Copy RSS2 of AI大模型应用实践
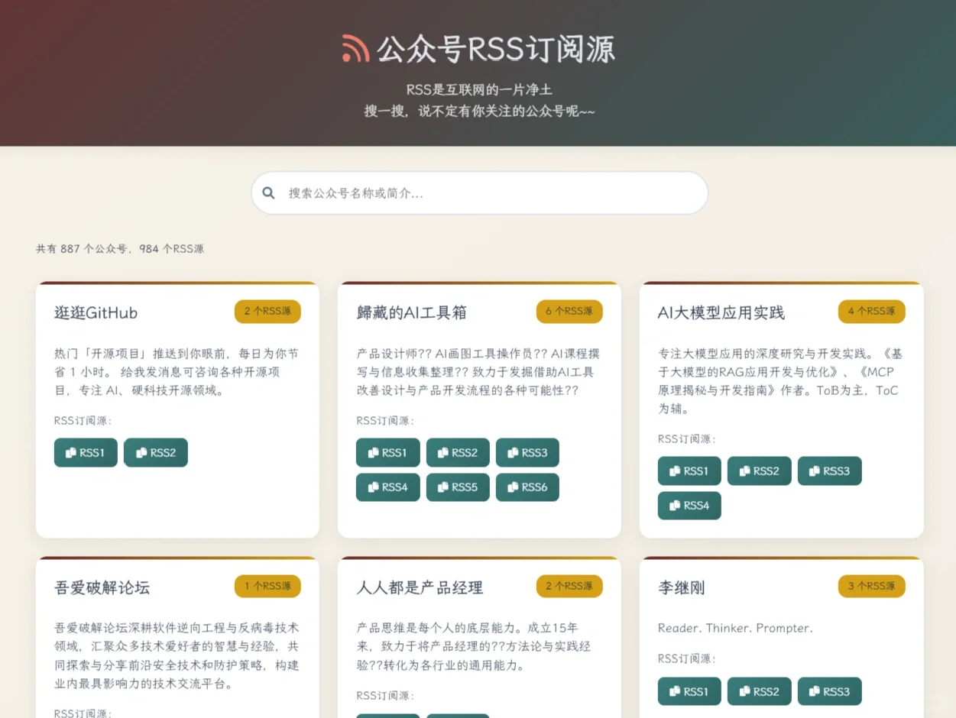 (x=760, y=471)
